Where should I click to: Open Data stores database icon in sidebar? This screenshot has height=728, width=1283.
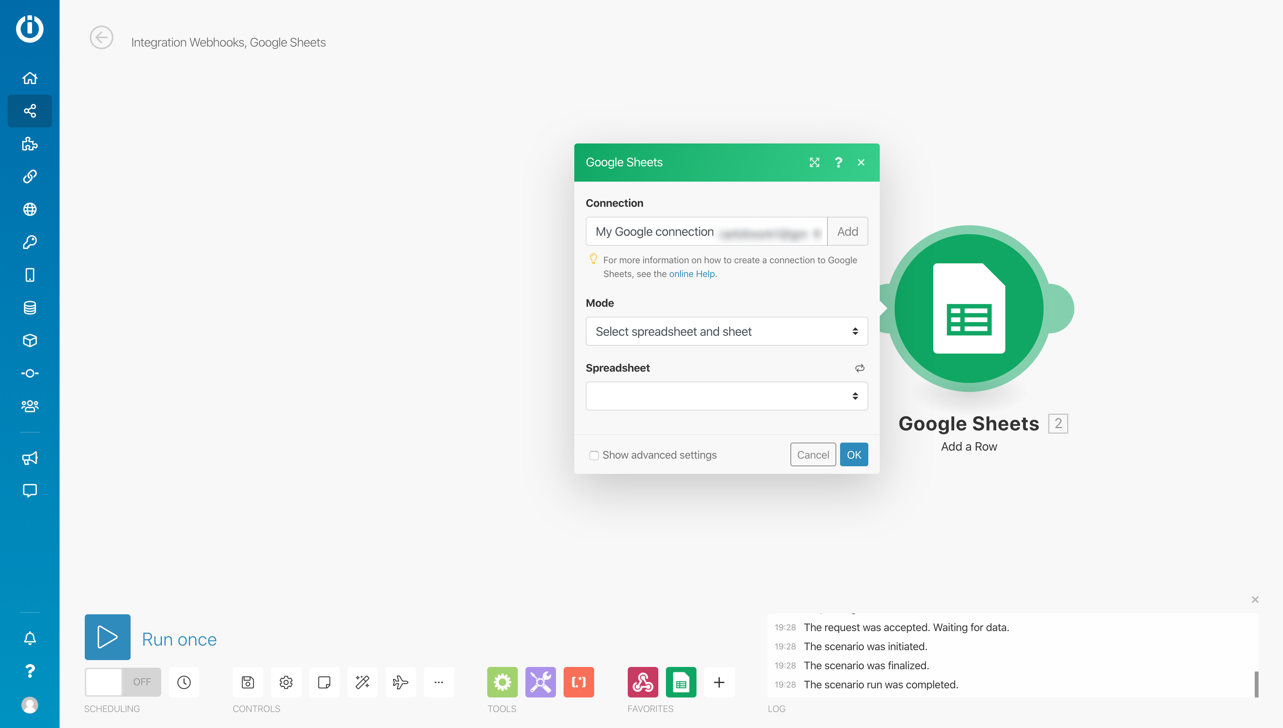[29, 308]
